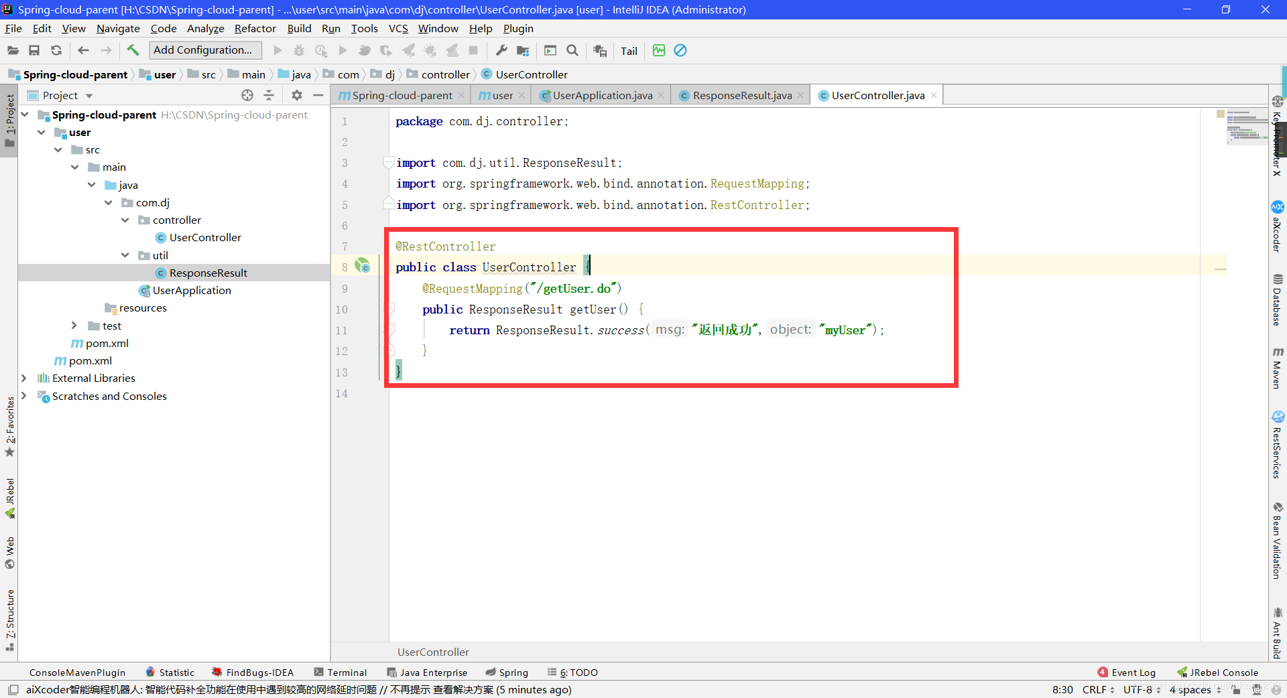Viewport: 1287px width, 698px height.
Task: Open the Terminal tool window
Action: pyautogui.click(x=340, y=673)
